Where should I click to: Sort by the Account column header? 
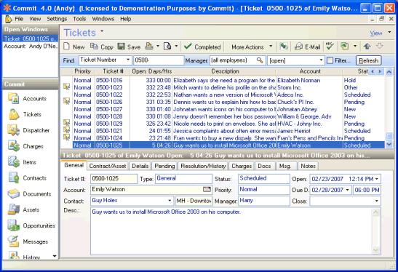[x=310, y=71]
